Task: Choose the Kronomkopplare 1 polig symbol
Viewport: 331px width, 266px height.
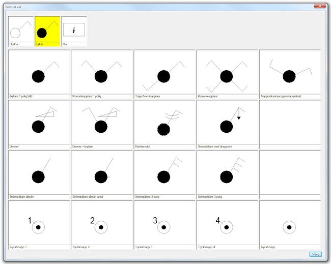Action: tap(102, 73)
